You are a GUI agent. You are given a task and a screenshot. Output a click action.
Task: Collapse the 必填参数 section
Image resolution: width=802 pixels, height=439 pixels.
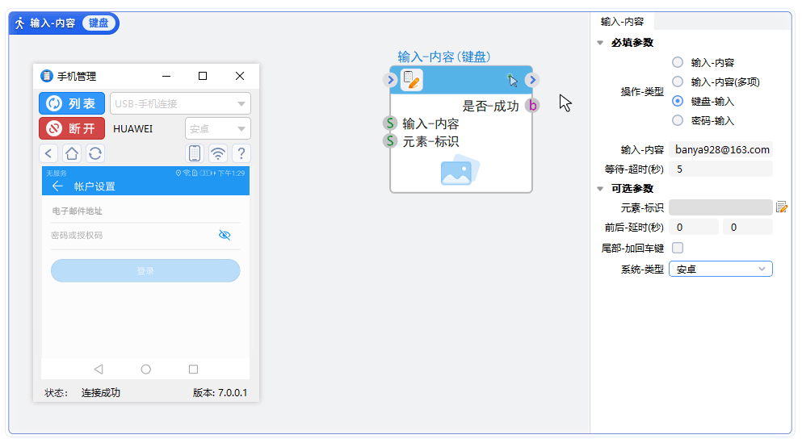599,43
